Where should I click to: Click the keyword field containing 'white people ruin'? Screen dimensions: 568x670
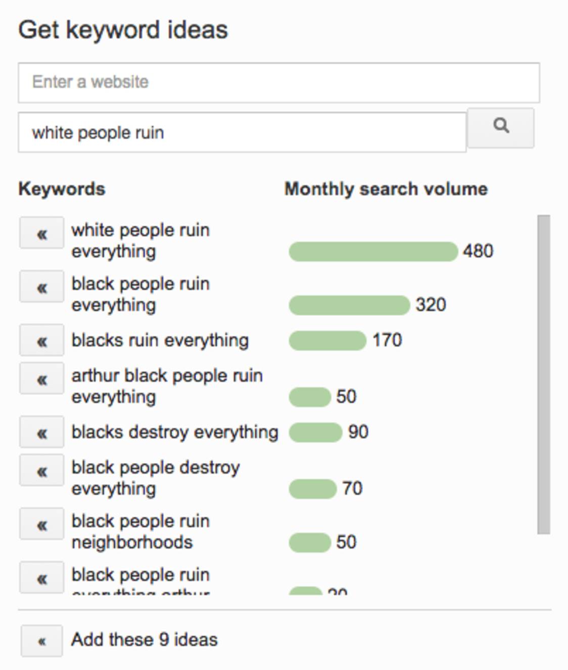tap(242, 132)
